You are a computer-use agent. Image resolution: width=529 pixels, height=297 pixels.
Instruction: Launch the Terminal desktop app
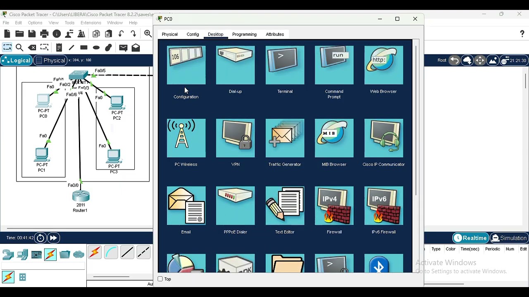pyautogui.click(x=285, y=65)
